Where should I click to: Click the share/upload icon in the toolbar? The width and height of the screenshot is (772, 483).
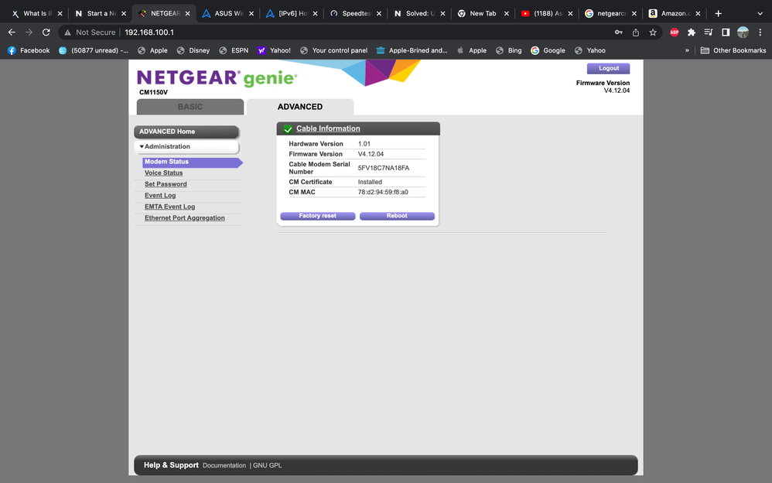[635, 32]
